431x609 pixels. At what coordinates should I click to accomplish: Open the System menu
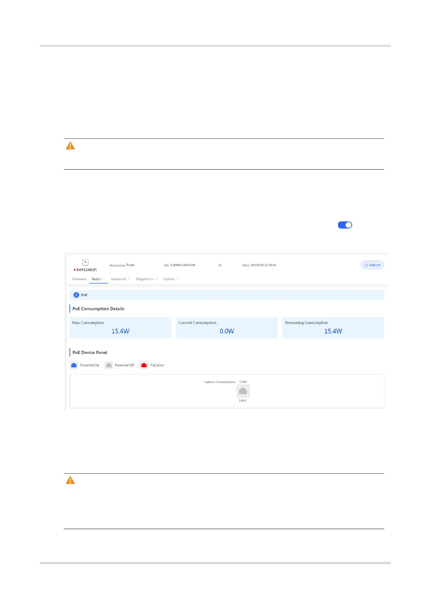pyautogui.click(x=169, y=279)
